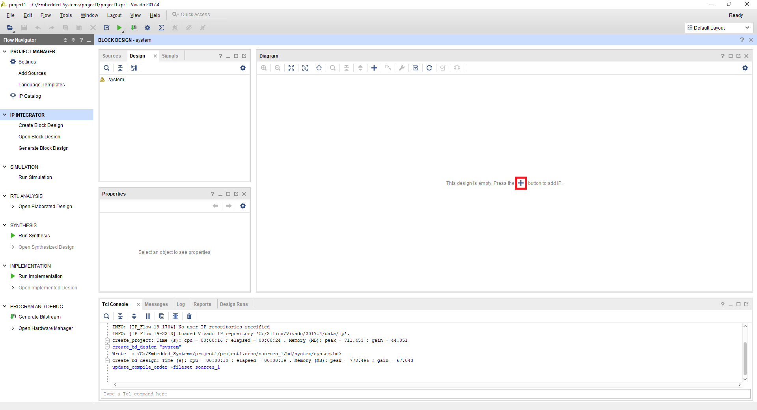The image size is (757, 410).
Task: Click the Validate Design checkmark icon in Diagram
Action: (x=416, y=68)
